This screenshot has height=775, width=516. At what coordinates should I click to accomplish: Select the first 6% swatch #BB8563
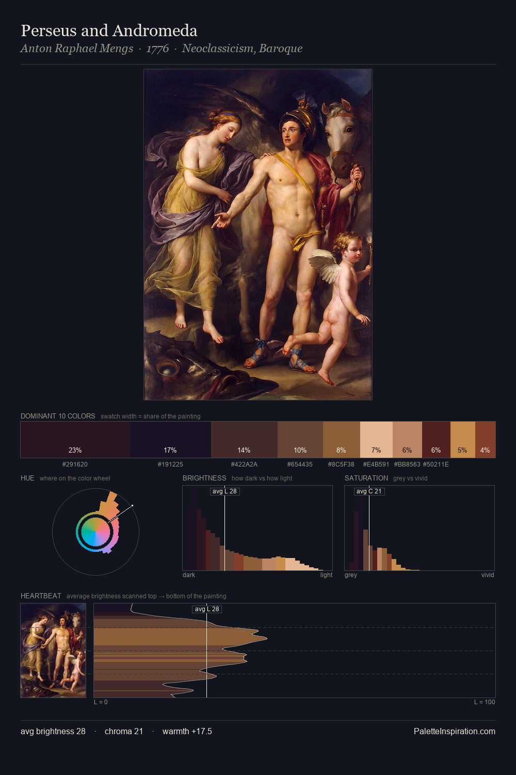point(407,440)
